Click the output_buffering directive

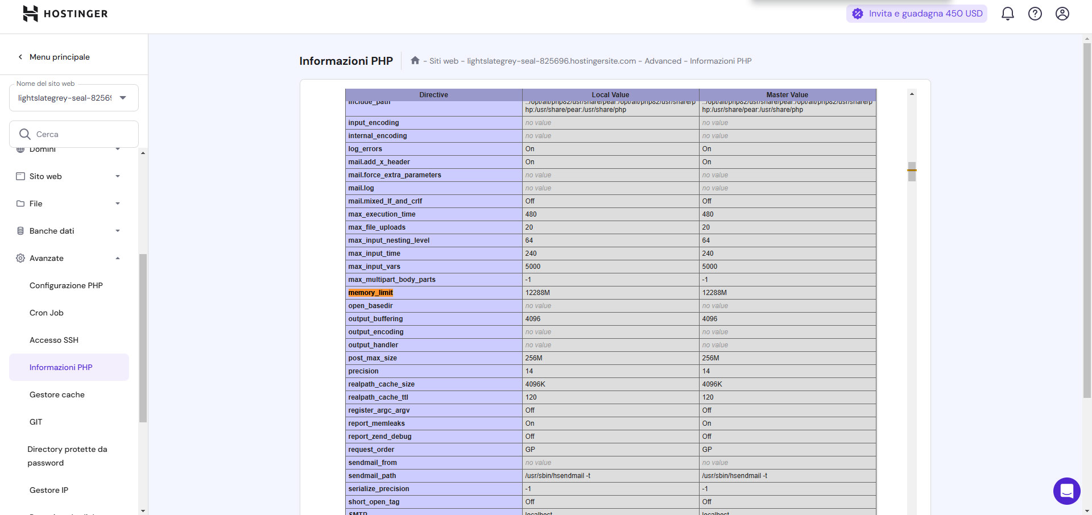[375, 319]
